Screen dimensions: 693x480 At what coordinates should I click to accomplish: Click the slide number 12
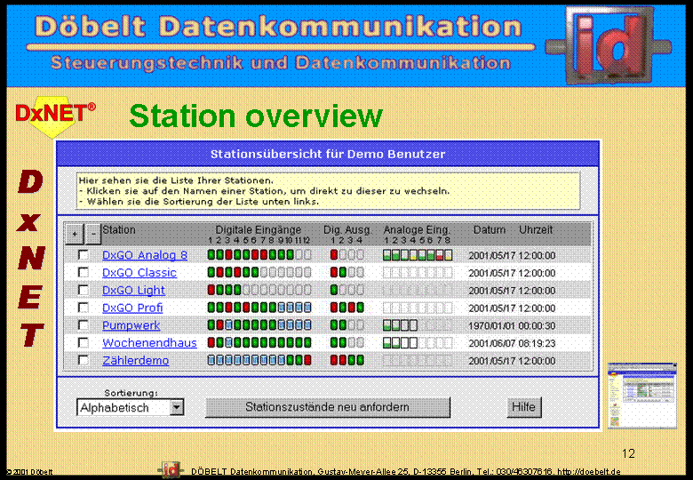[x=628, y=453]
